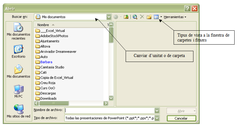
Task: Click the Back navigation arrow icon
Action: point(116,17)
